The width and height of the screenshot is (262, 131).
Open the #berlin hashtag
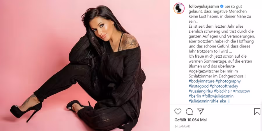[x=195, y=96]
